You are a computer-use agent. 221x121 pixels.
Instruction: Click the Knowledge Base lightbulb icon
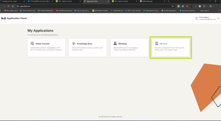tap(74, 43)
